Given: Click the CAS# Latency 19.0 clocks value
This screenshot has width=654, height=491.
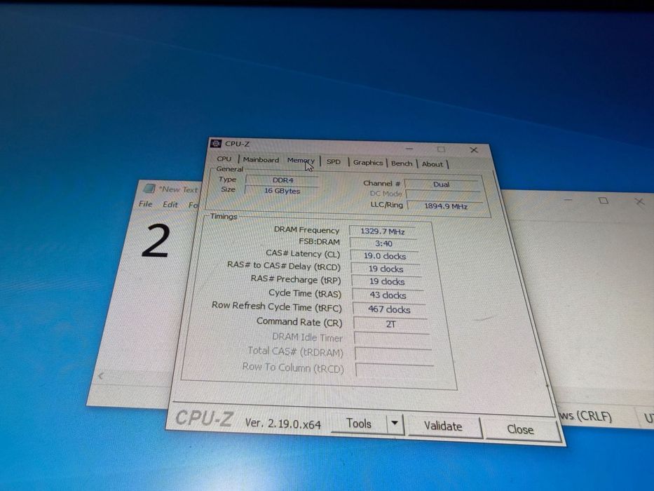Looking at the screenshot, I should click(x=385, y=256).
